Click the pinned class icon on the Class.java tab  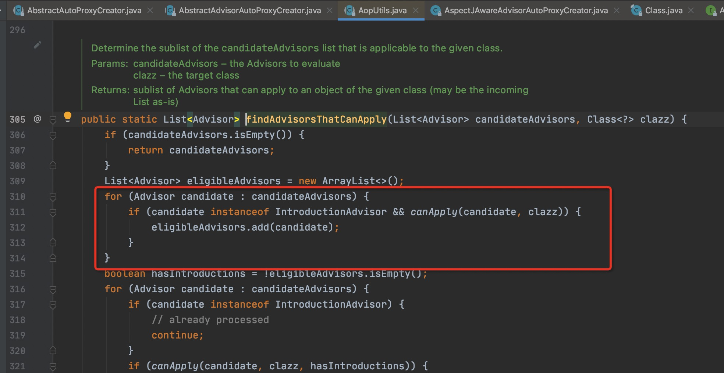coord(636,10)
